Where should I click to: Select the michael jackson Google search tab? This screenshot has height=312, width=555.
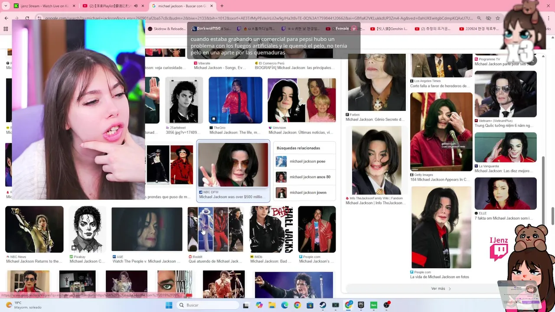point(181,6)
